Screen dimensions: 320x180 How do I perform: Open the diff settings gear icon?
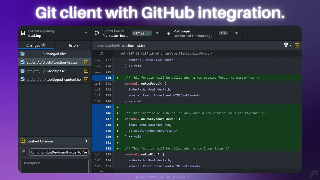point(286,45)
